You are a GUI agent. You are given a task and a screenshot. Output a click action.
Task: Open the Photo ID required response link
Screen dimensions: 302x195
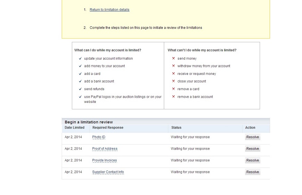tap(99, 137)
